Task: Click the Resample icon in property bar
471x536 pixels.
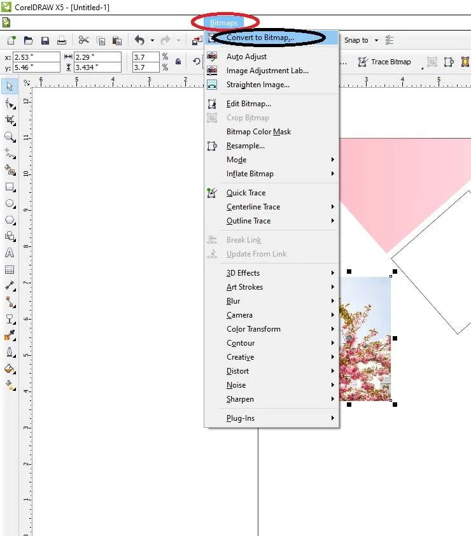Action: (449, 62)
